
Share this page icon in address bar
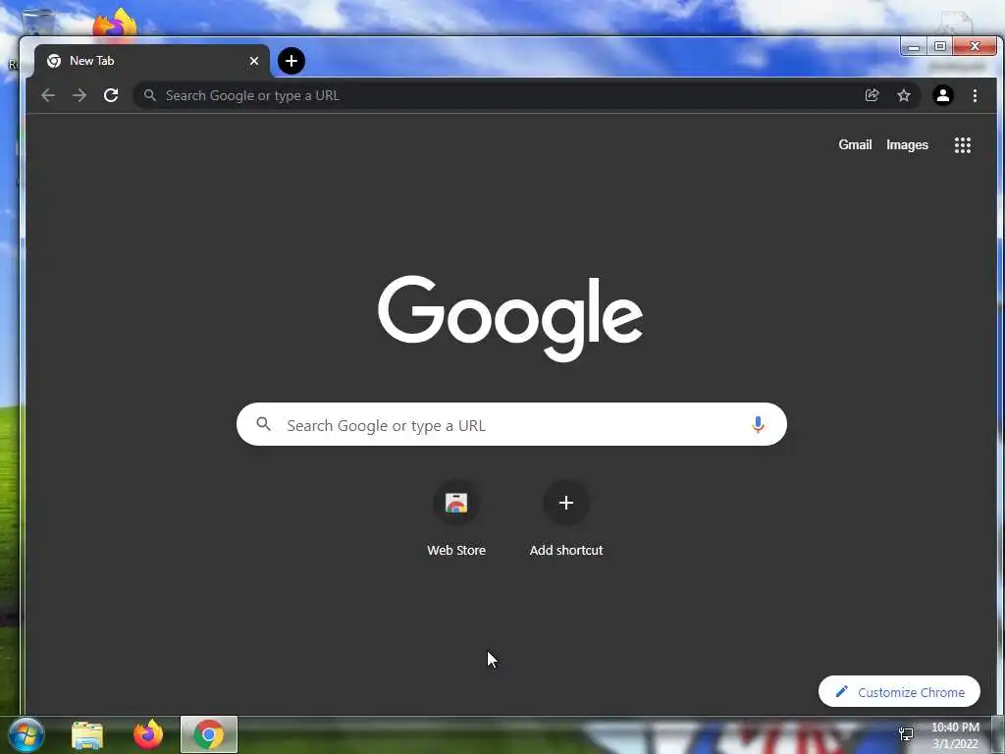872,95
